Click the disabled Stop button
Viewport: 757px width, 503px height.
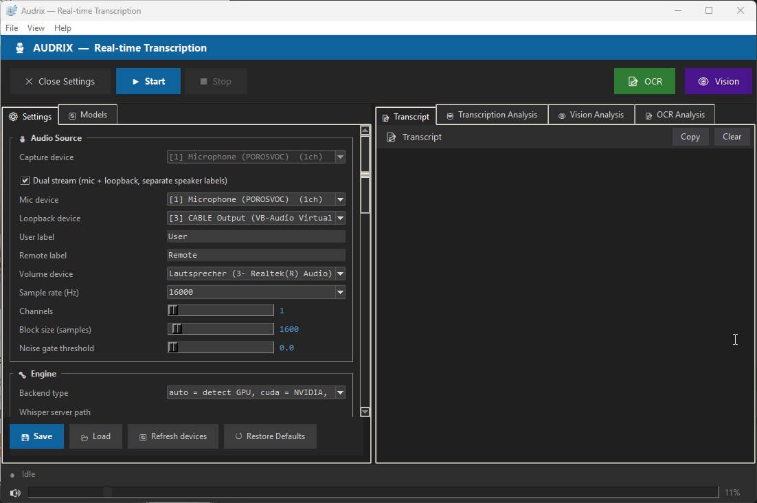point(216,81)
